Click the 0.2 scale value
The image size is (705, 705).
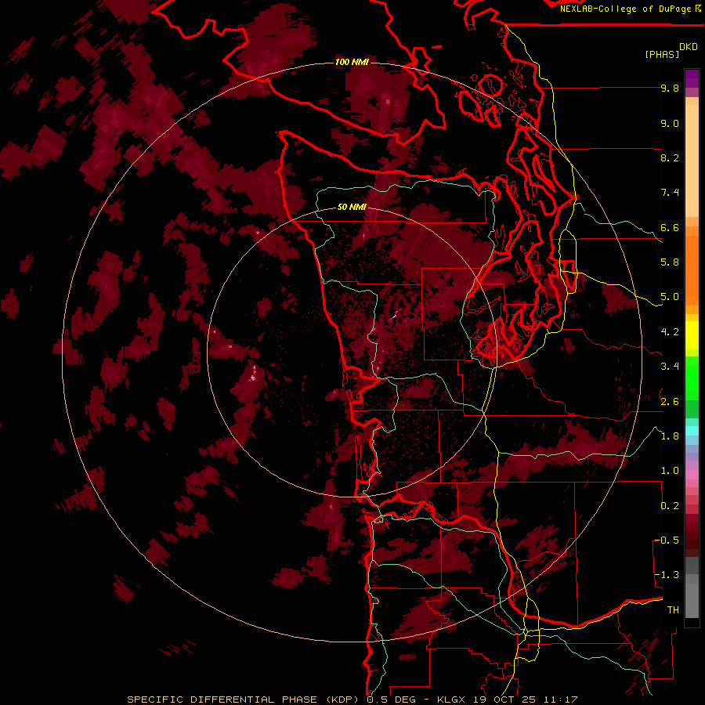click(670, 506)
